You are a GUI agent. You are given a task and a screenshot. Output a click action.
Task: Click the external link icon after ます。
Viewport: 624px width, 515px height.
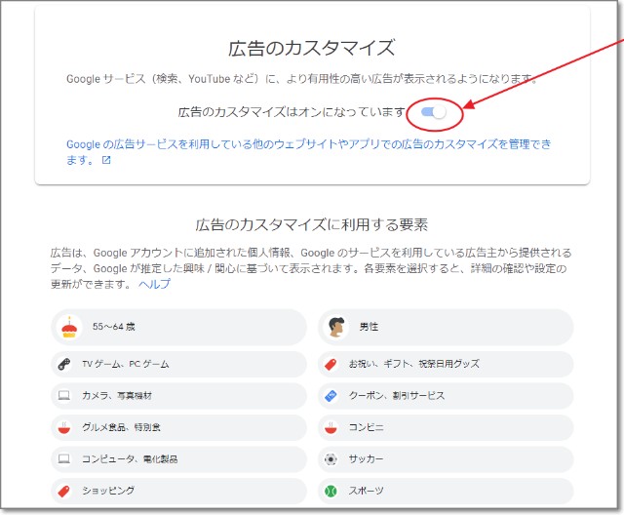[x=106, y=161]
